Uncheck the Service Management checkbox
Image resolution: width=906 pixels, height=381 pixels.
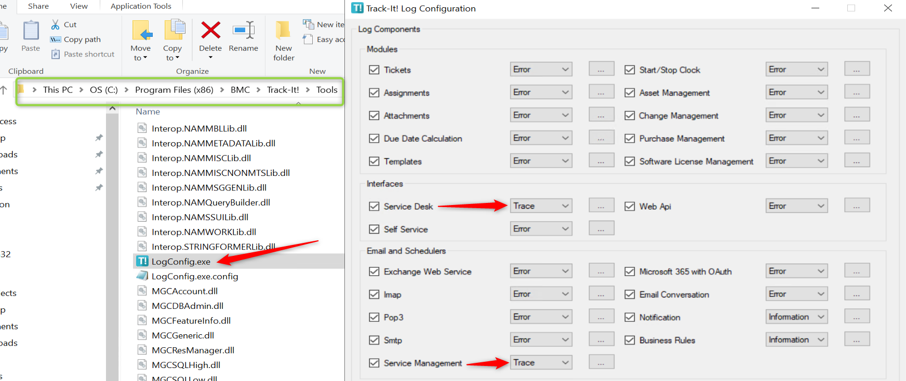coord(374,363)
